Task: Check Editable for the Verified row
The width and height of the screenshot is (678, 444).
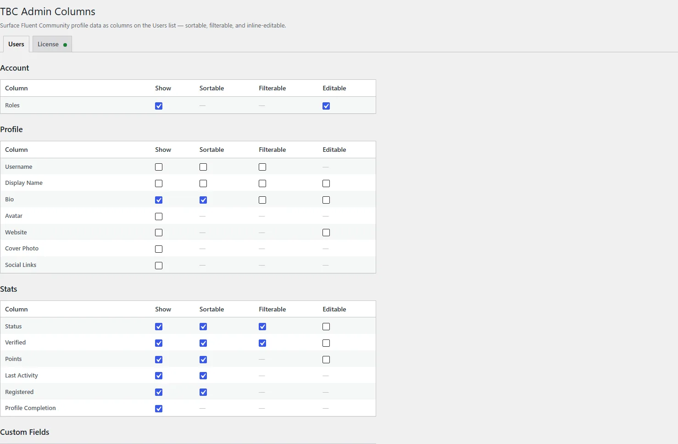Action: click(326, 343)
